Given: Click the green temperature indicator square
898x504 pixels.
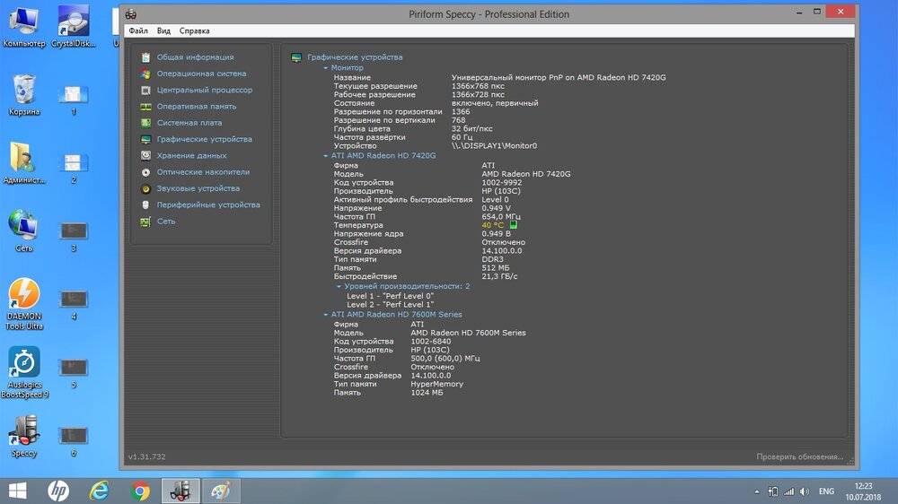Looking at the screenshot, I should click(515, 225).
